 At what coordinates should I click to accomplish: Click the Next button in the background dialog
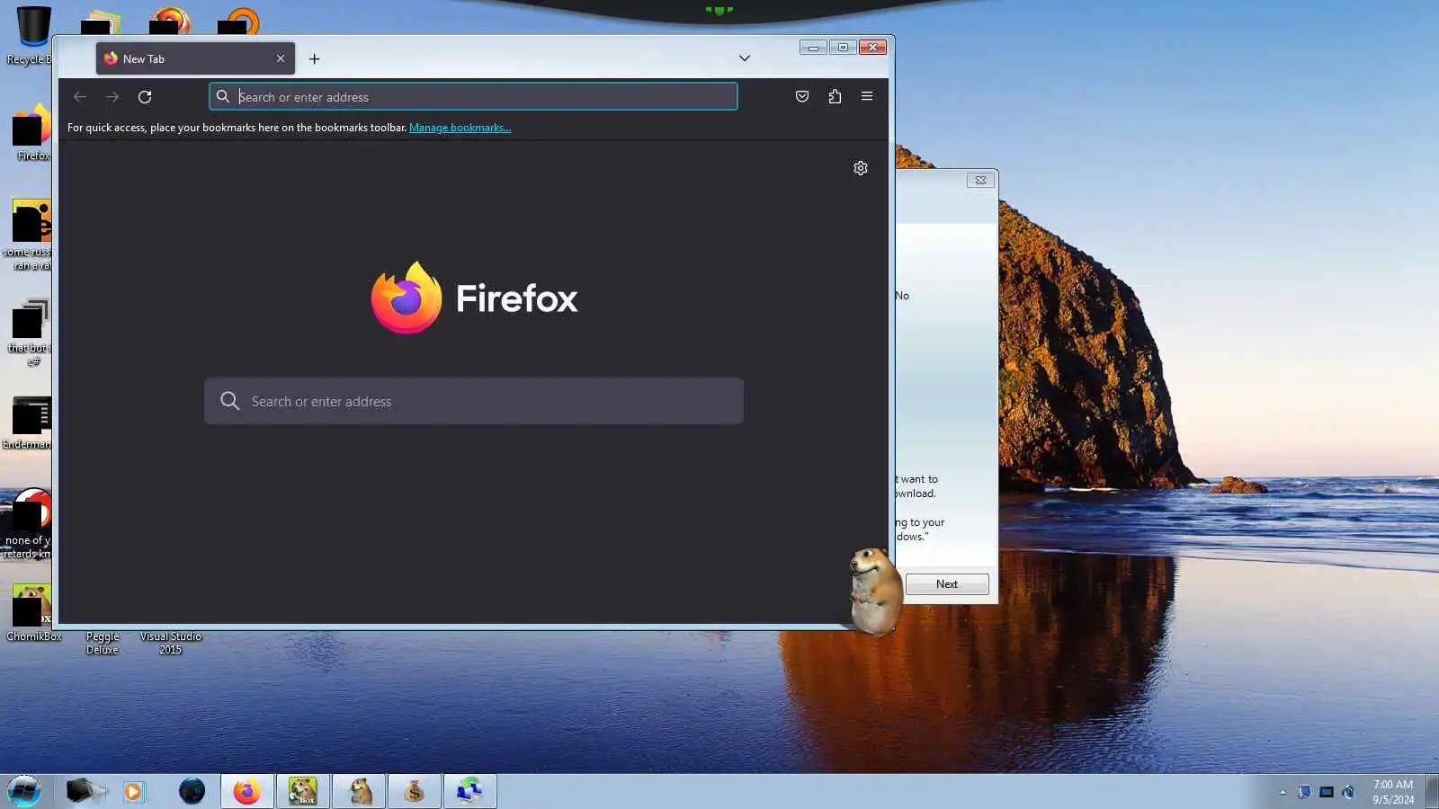tap(947, 584)
